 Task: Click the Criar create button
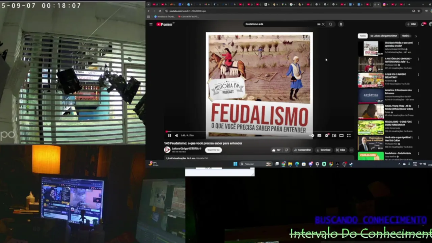tap(411, 24)
